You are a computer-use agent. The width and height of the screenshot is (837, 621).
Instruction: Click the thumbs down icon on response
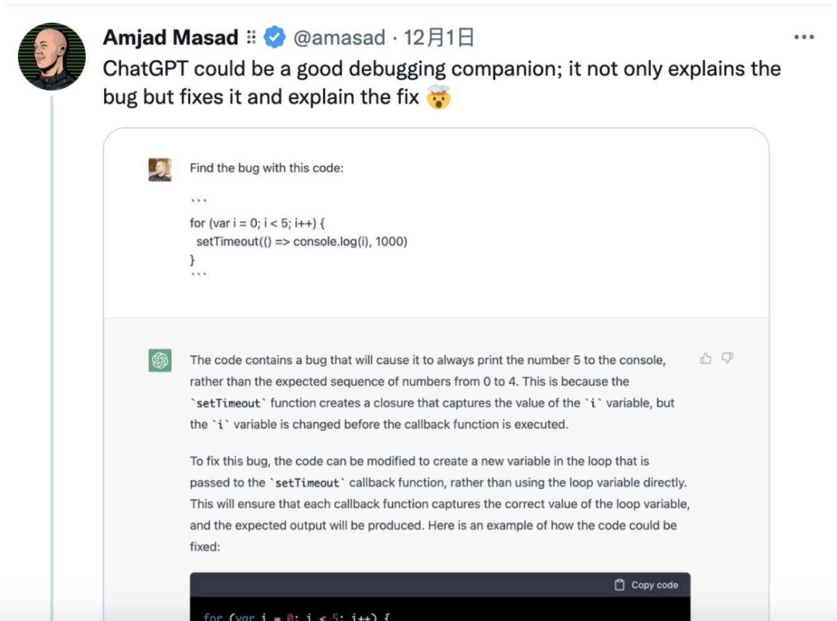(727, 358)
